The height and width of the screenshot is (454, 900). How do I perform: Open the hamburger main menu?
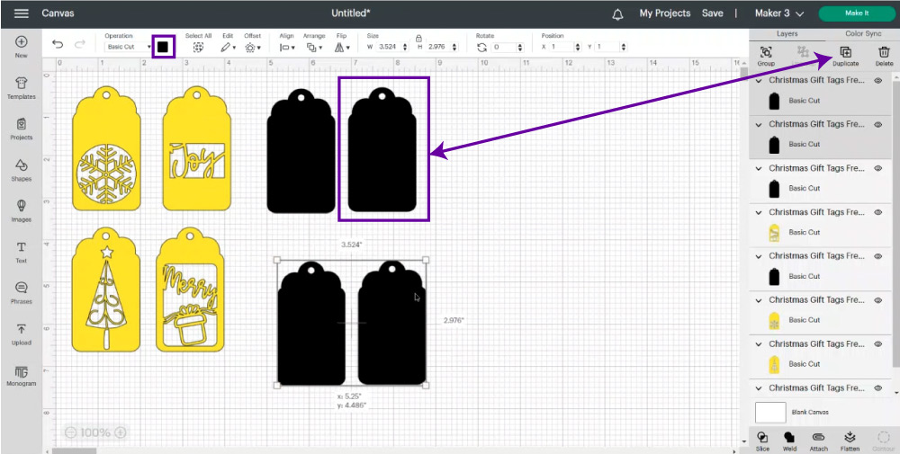(x=22, y=13)
